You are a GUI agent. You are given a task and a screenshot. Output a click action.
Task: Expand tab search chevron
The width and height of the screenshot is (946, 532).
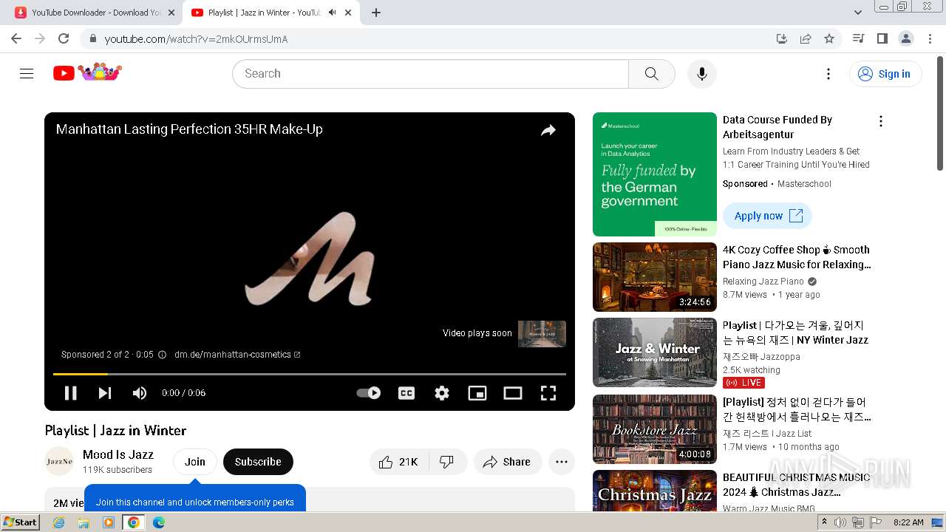pyautogui.click(x=858, y=13)
